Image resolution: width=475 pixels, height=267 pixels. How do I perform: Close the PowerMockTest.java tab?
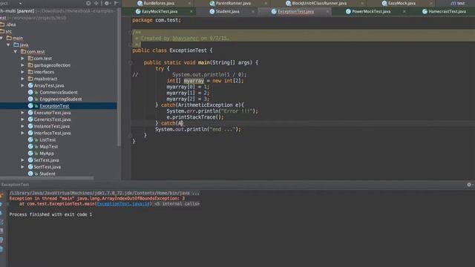[x=404, y=12]
